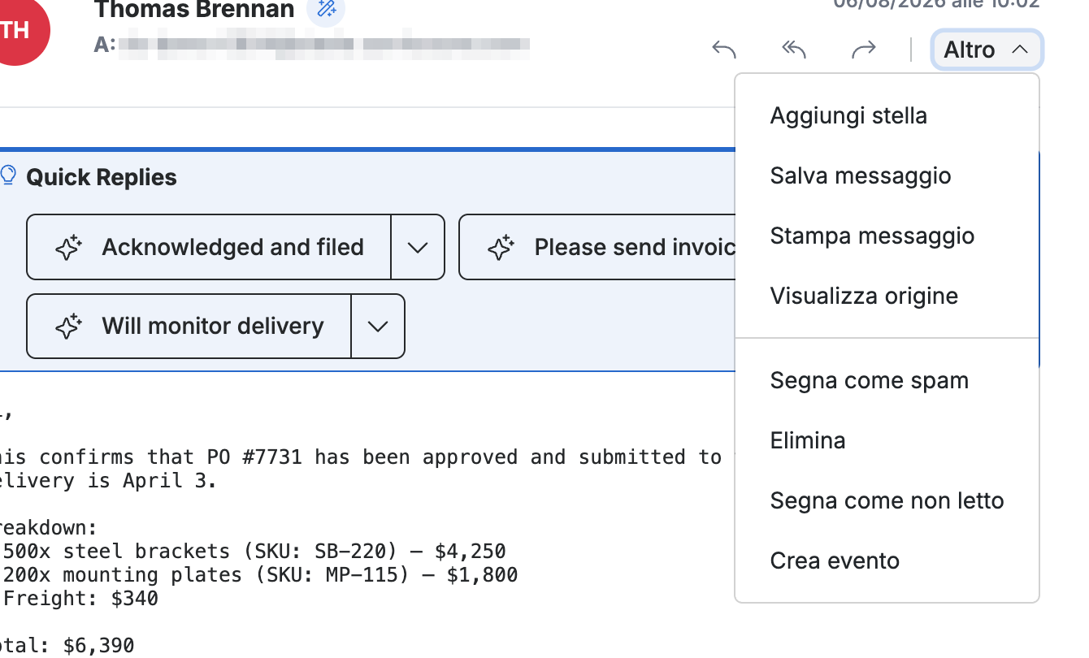Click the TH sender avatar
The height and width of the screenshot is (658, 1089).
point(15,30)
